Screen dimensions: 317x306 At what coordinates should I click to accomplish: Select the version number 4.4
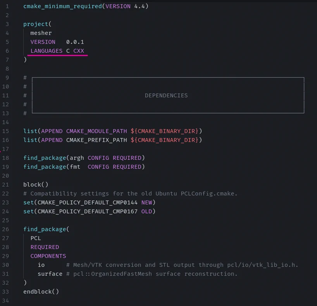click(x=140, y=6)
